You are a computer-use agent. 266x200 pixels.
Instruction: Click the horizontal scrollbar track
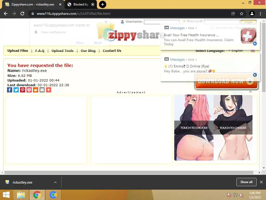tap(129, 172)
